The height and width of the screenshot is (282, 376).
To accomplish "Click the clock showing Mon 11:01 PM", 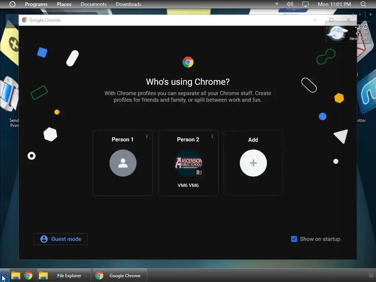I will point(334,4).
